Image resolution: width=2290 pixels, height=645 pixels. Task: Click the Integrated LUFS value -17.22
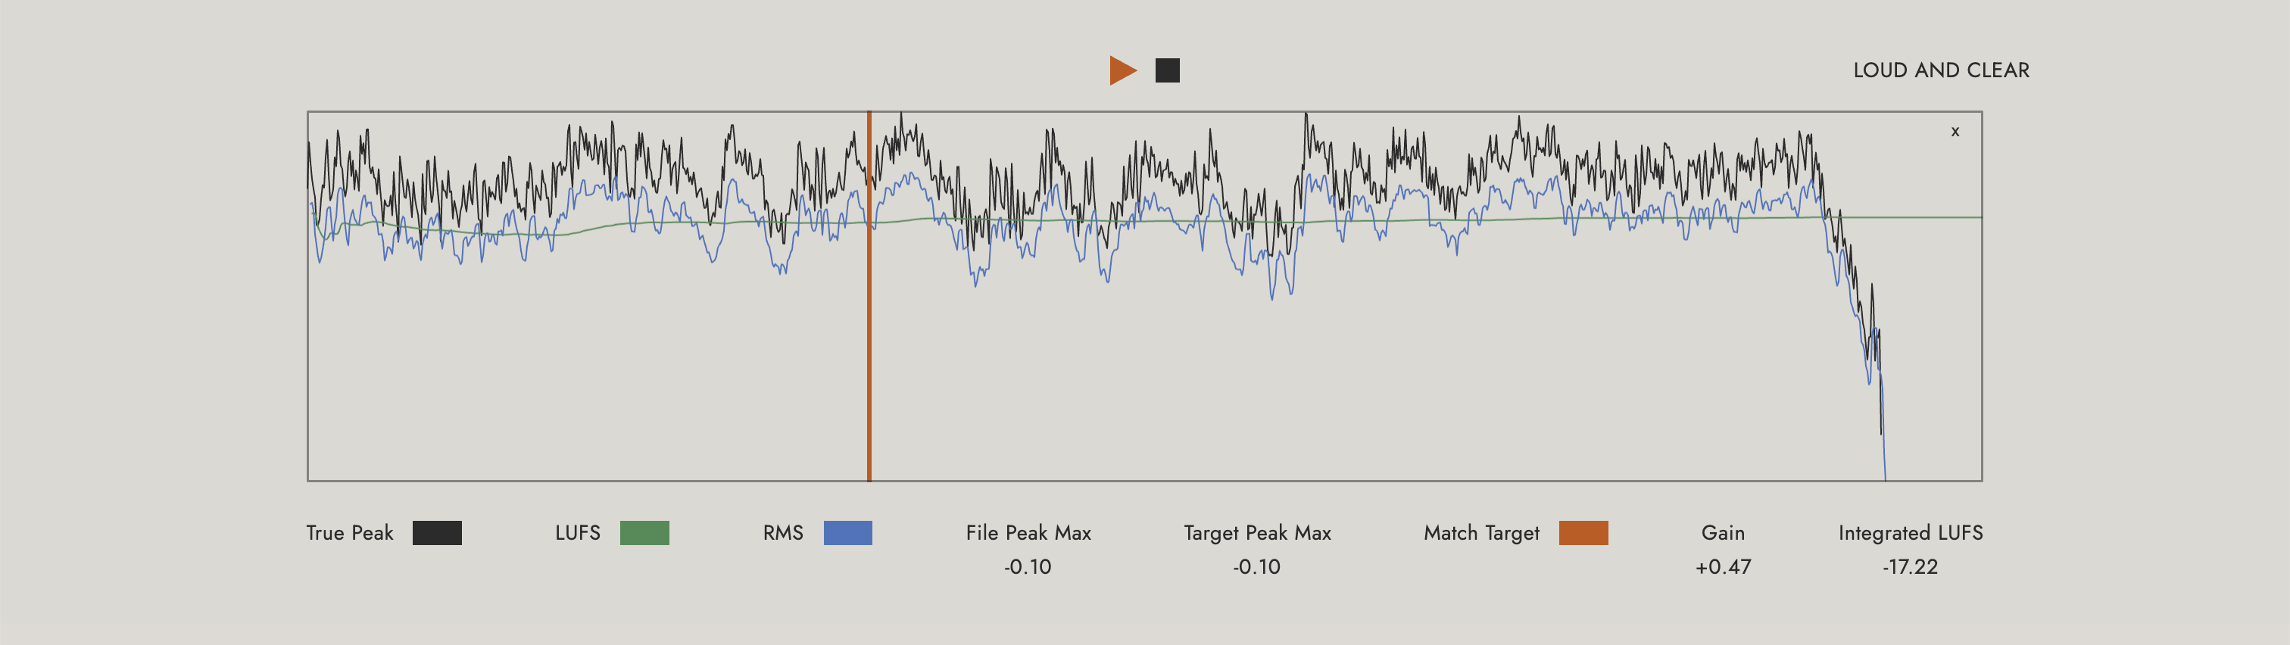[1910, 567]
